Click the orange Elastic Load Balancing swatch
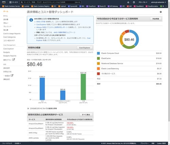This screenshot has height=145, width=170. click(x=98, y=68)
